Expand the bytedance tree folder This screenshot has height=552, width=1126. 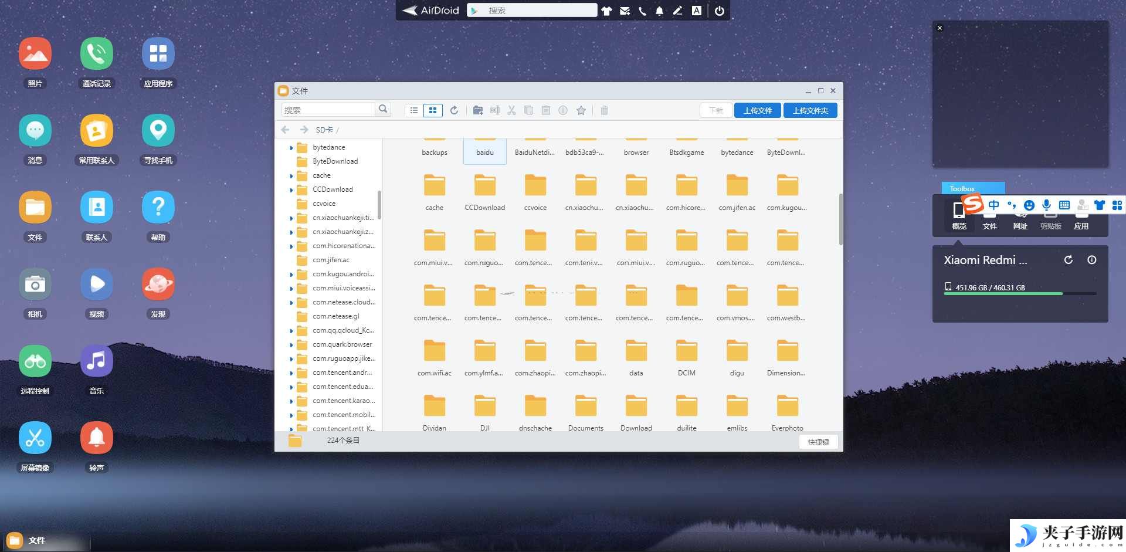point(291,148)
